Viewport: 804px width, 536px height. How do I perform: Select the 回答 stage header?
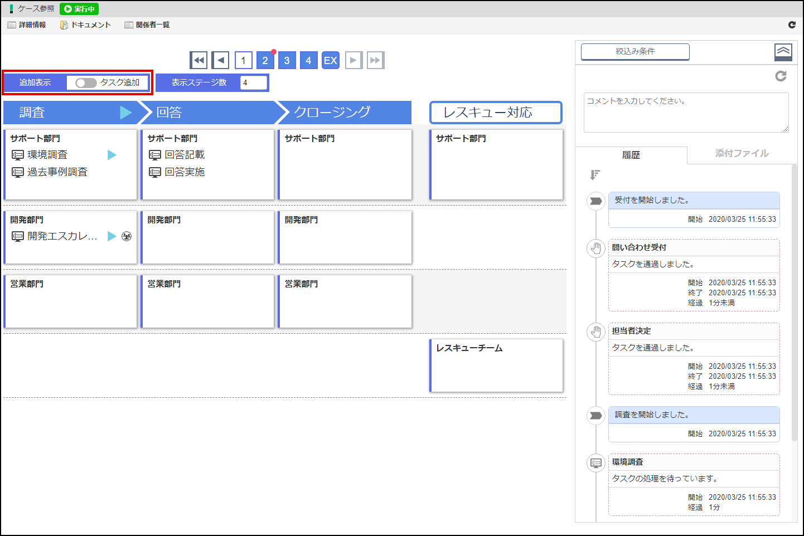click(207, 113)
